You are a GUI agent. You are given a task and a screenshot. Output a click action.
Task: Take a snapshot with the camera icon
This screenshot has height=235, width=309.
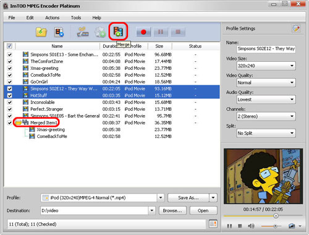click(292, 226)
